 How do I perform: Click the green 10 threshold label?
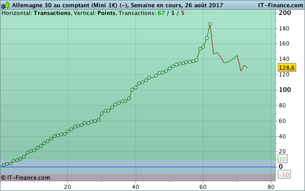pos(282,159)
